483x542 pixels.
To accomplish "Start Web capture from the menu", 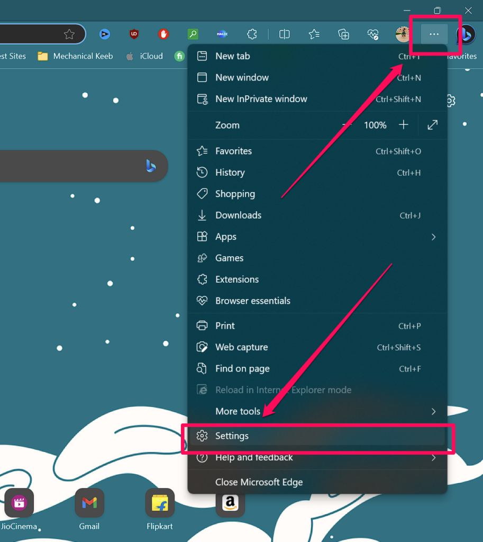I will 317,347.
